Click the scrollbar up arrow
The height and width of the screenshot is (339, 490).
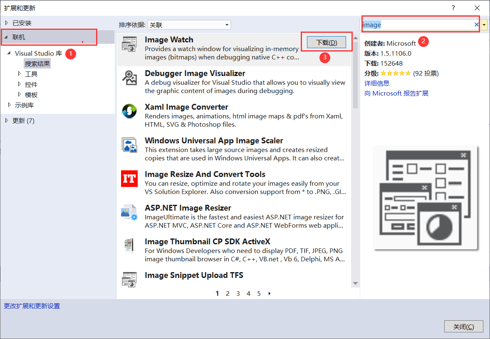(355, 38)
